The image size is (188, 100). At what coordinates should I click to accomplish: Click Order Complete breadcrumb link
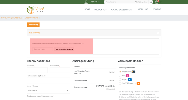(32, 18)
